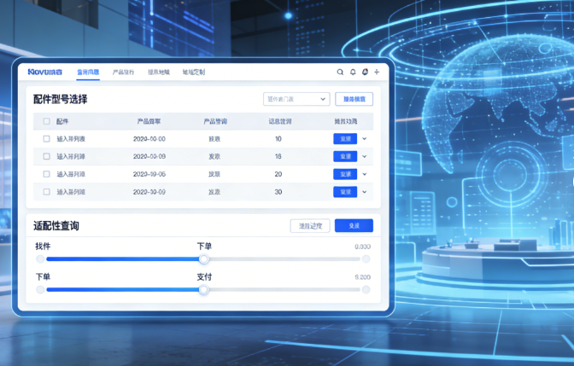The height and width of the screenshot is (366, 574).
Task: Select the active underlined first navigation tab
Action: (x=88, y=73)
